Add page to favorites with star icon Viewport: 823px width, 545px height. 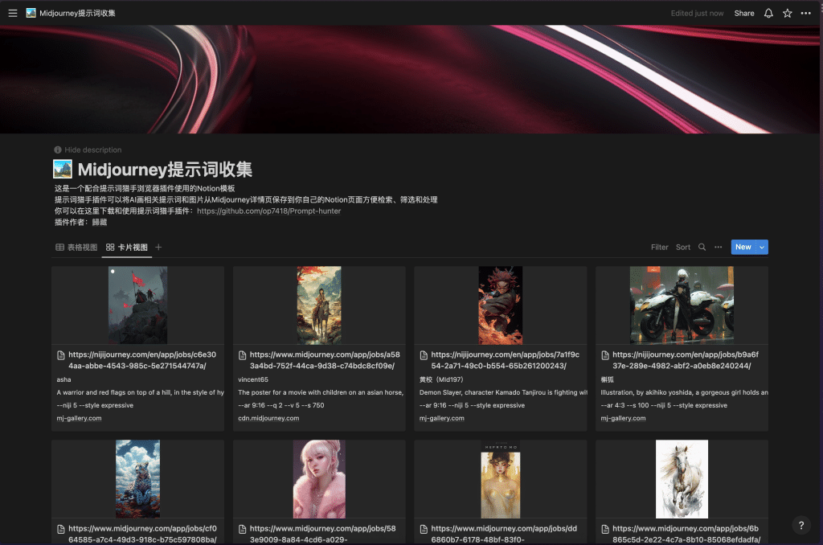788,13
